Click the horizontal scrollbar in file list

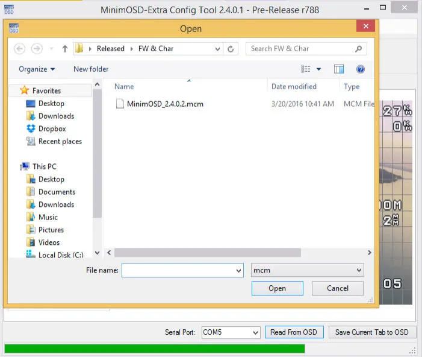pyautogui.click(x=207, y=253)
